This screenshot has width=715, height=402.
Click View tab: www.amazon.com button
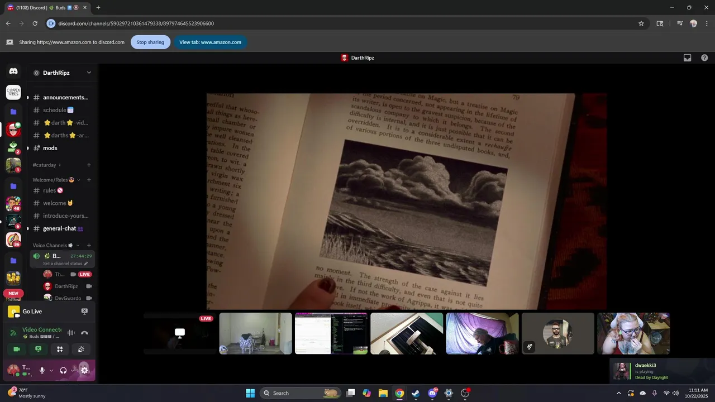[210, 42]
